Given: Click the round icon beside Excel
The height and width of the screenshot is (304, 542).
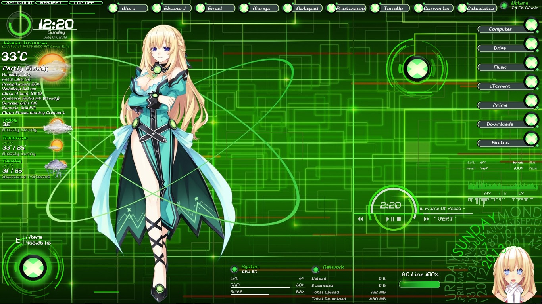Looking at the screenshot, I should click(x=200, y=8).
